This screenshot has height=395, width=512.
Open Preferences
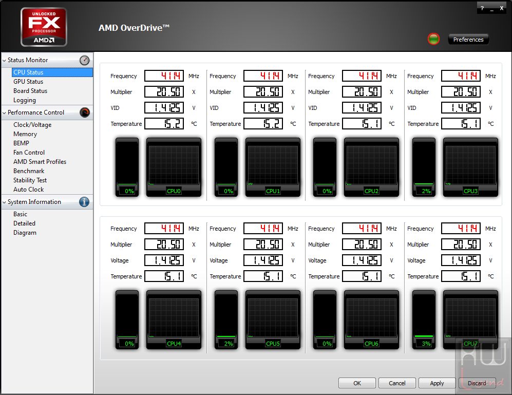coord(468,40)
